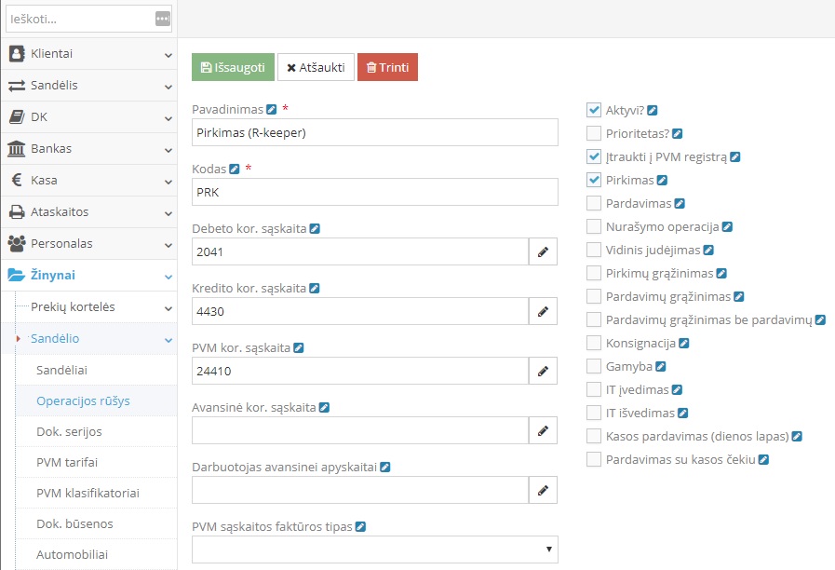Uncheck the Aktyvi? checkbox
This screenshot has height=570, width=835.
pos(594,110)
